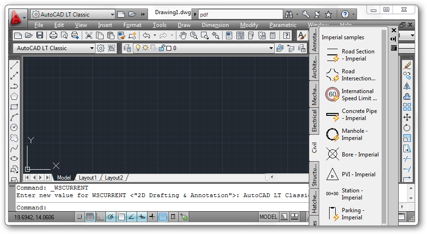This screenshot has height=234, width=427.
Task: Select the Circle draw tool
Action: (x=14, y=128)
